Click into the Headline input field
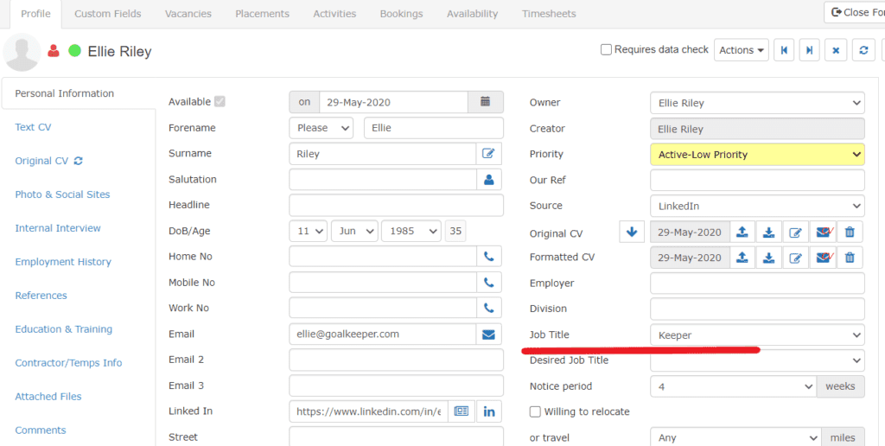The width and height of the screenshot is (885, 446). (x=396, y=206)
